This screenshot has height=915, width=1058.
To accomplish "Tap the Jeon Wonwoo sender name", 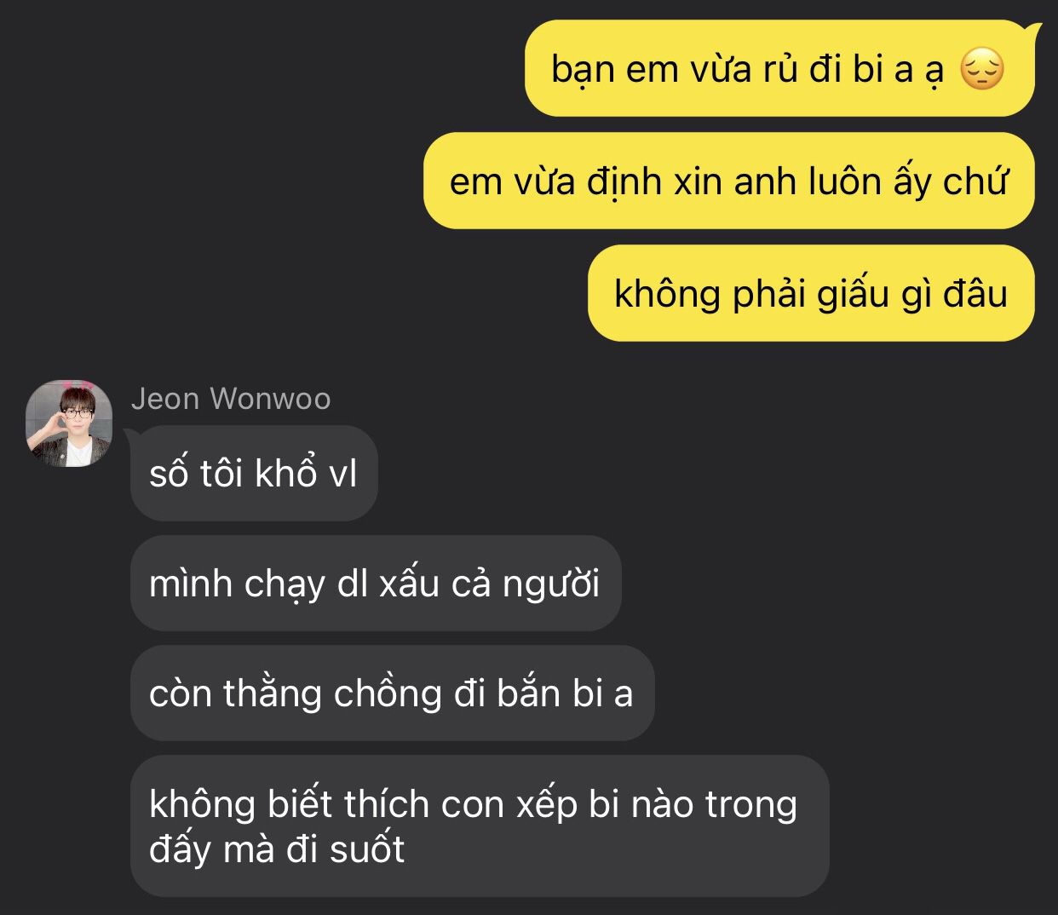I will (x=231, y=399).
